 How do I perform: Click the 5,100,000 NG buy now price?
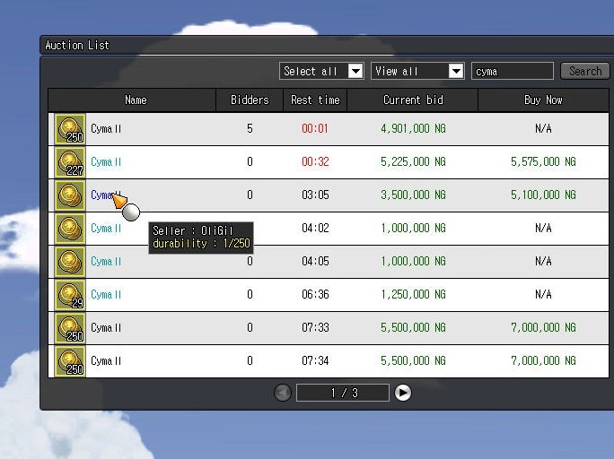pos(543,195)
